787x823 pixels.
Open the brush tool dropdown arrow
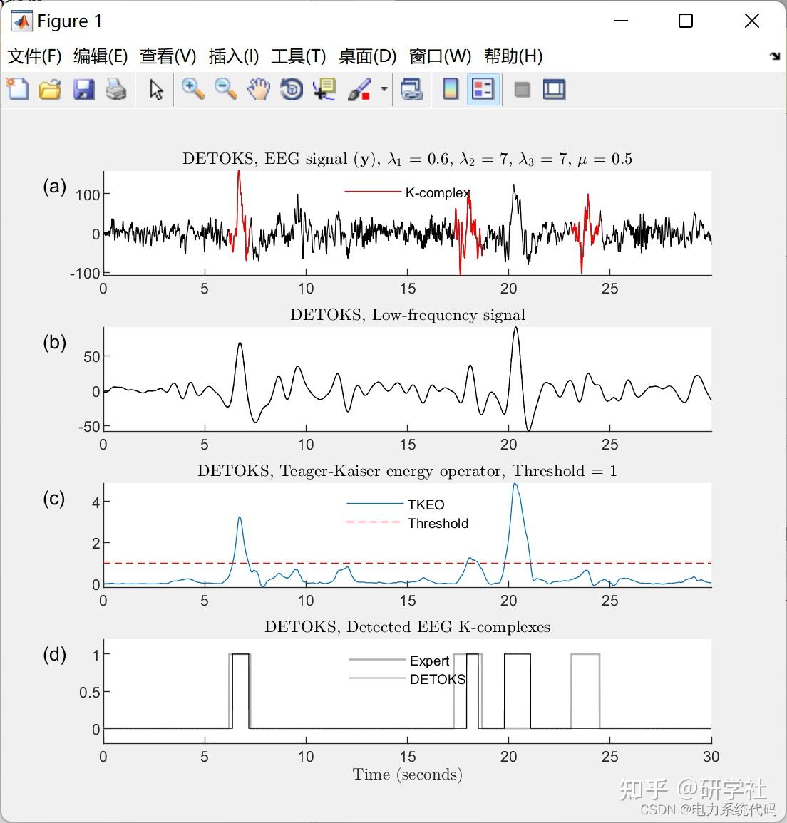pyautogui.click(x=382, y=89)
